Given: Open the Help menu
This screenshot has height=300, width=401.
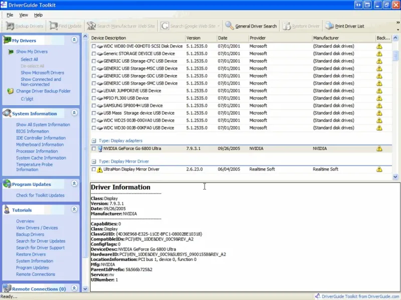Looking at the screenshot, I should 39,15.
